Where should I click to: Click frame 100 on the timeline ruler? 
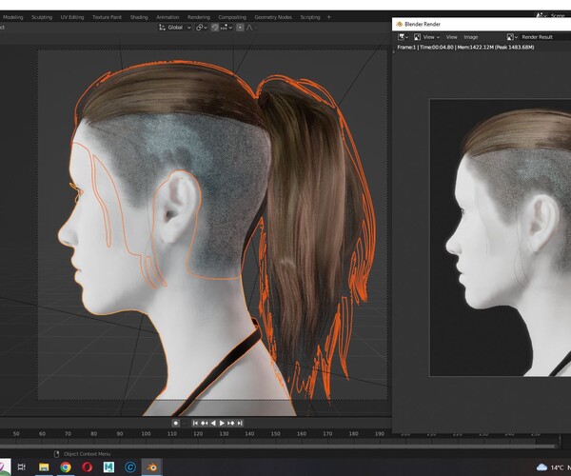(x=146, y=434)
